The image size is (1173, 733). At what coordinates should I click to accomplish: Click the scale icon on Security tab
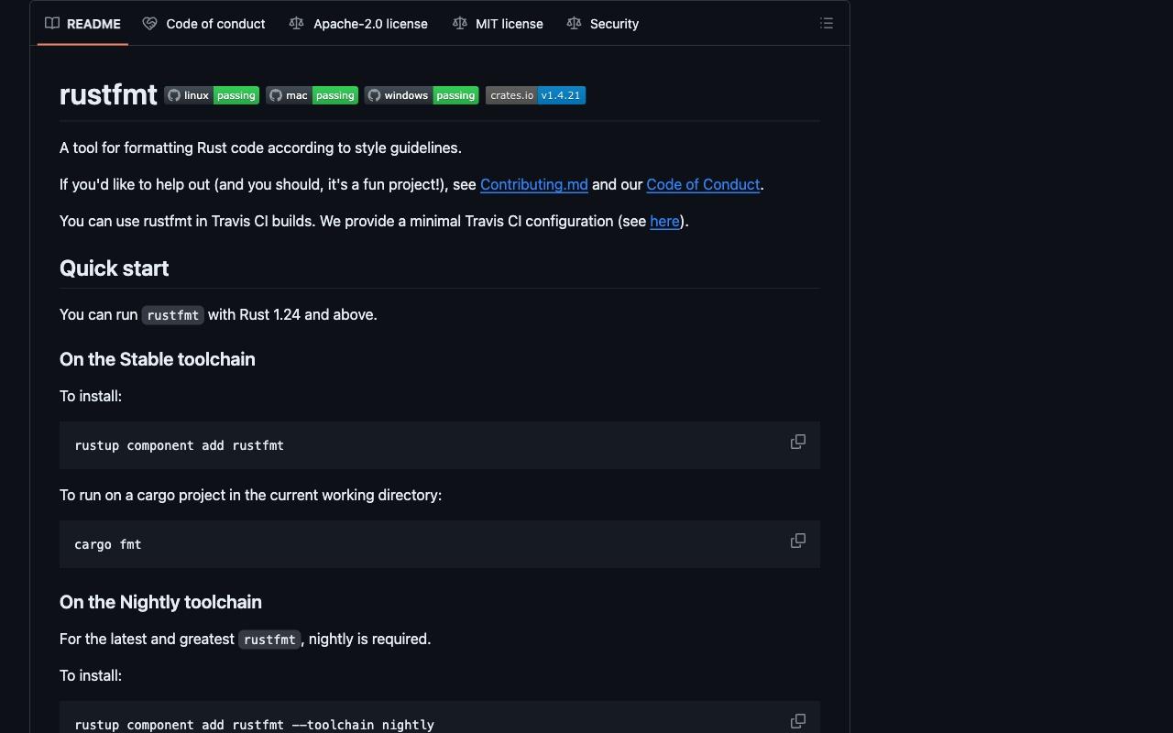click(x=574, y=24)
